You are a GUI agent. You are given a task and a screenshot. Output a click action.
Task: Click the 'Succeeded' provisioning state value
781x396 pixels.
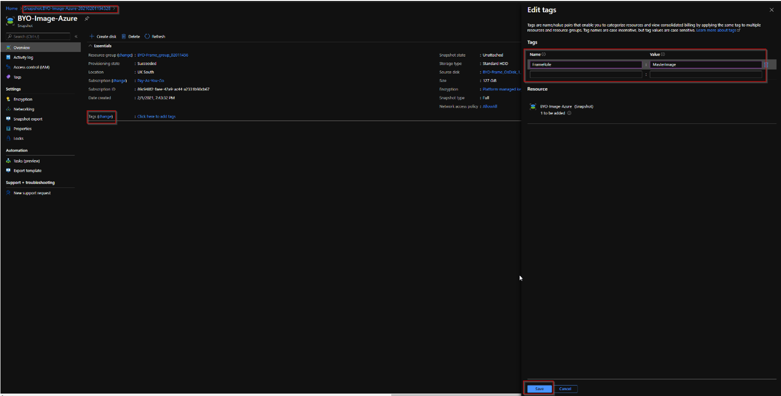point(147,64)
